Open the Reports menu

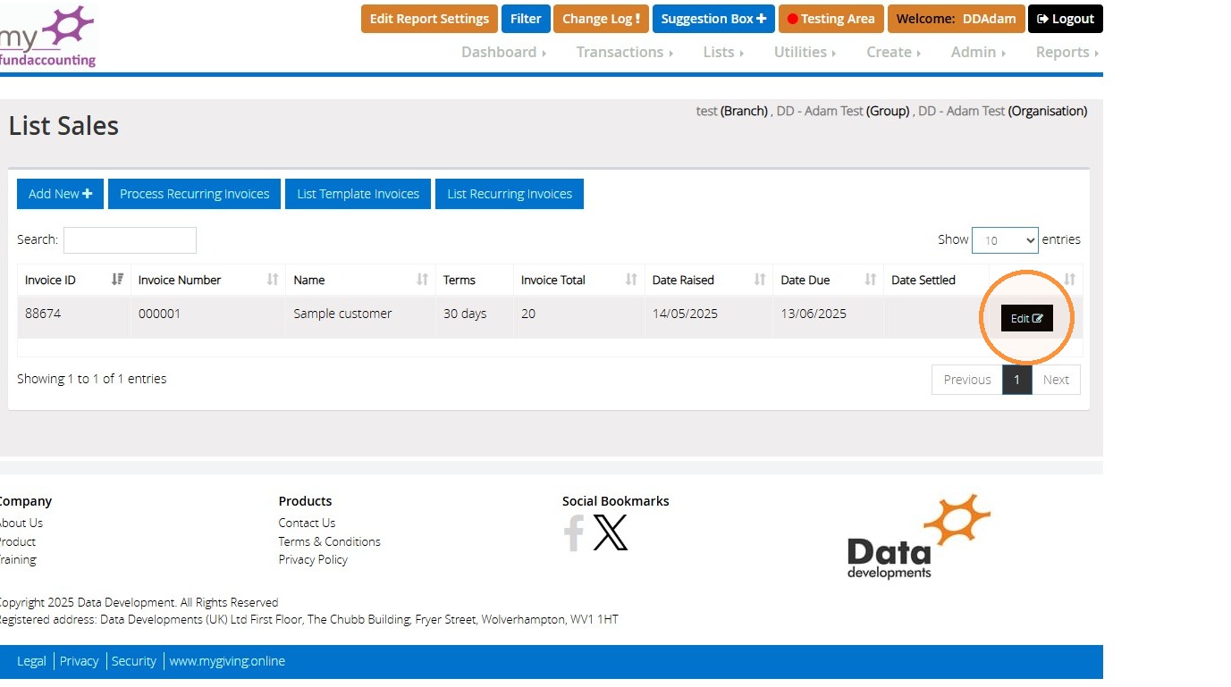[1067, 52]
